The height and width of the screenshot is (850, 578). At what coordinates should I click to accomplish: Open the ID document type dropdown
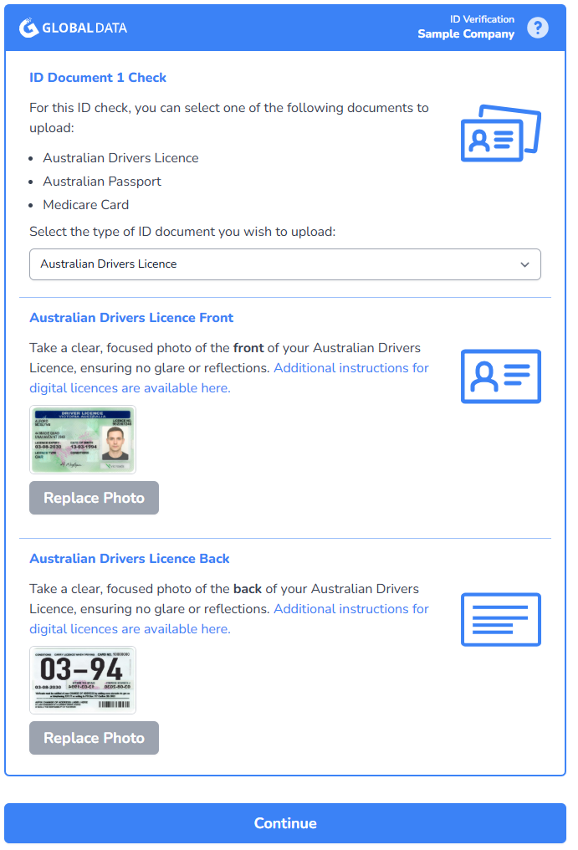pos(284,264)
